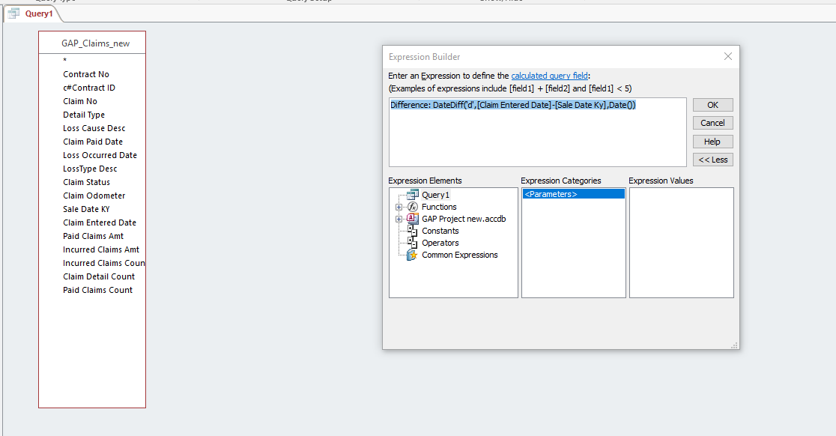The image size is (836, 436).
Task: Select the Contract No field in GAP_Claims_new
Action: (85, 74)
